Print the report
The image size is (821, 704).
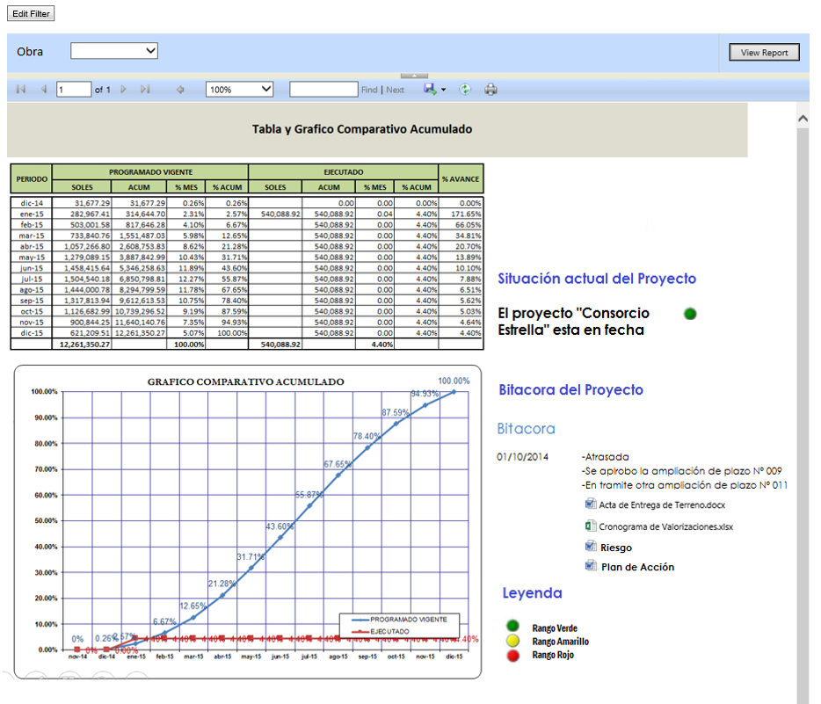coord(491,90)
